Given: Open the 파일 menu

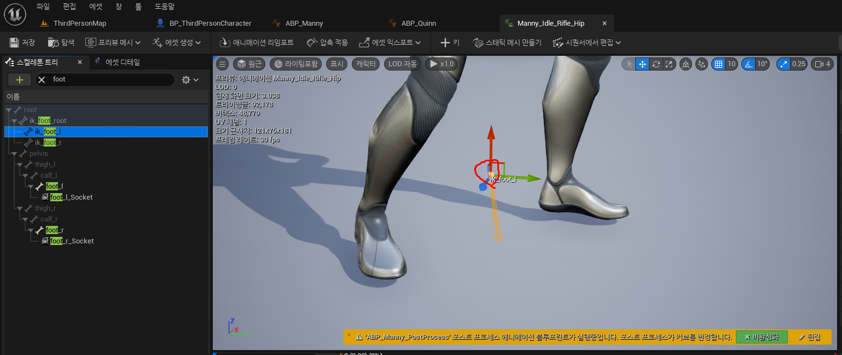Looking at the screenshot, I should pos(43,7).
